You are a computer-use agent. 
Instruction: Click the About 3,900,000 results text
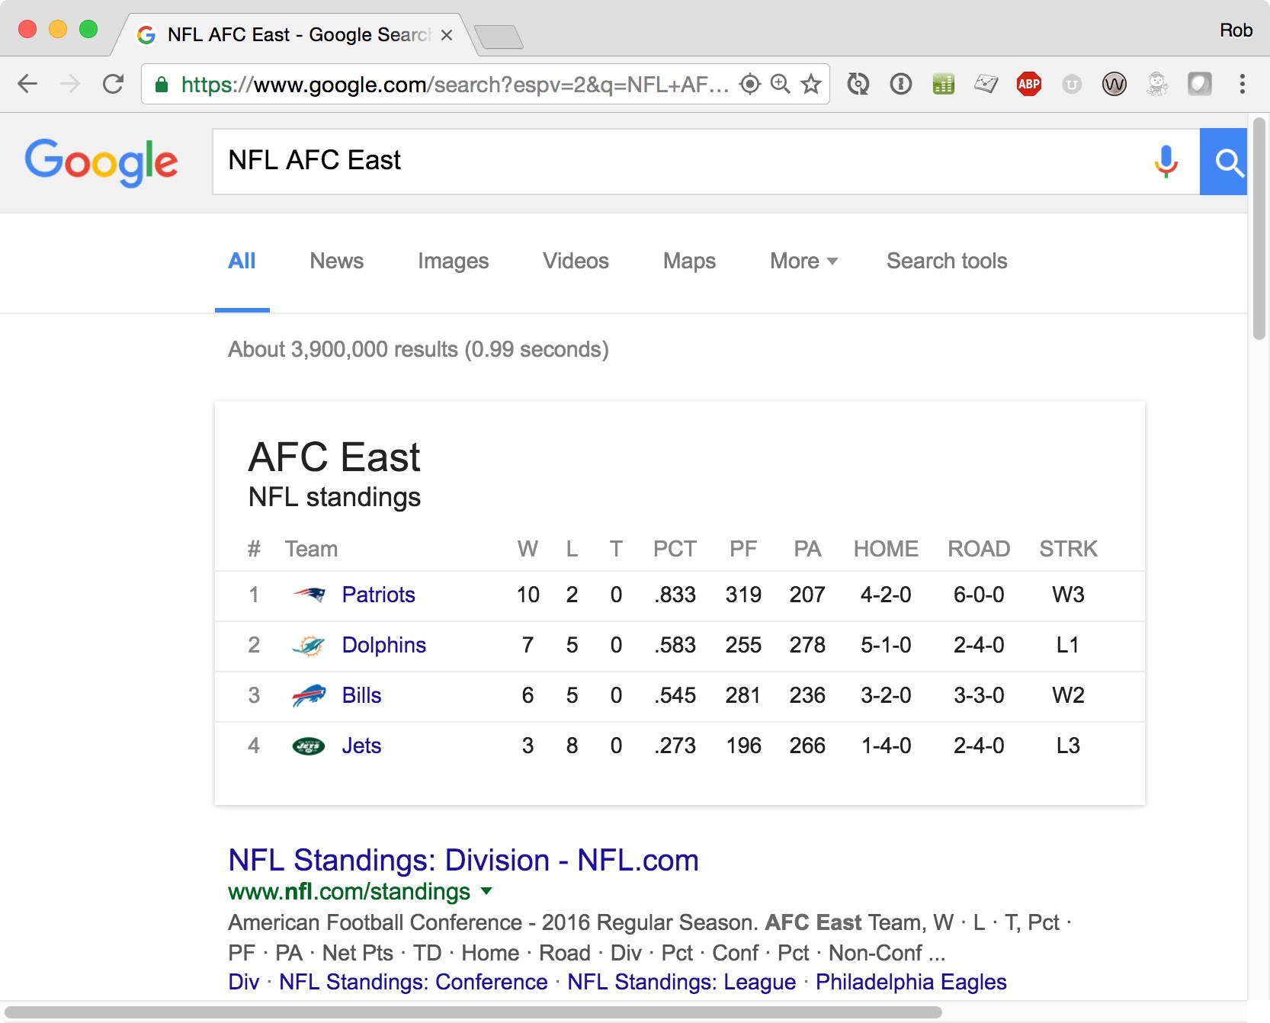point(419,349)
